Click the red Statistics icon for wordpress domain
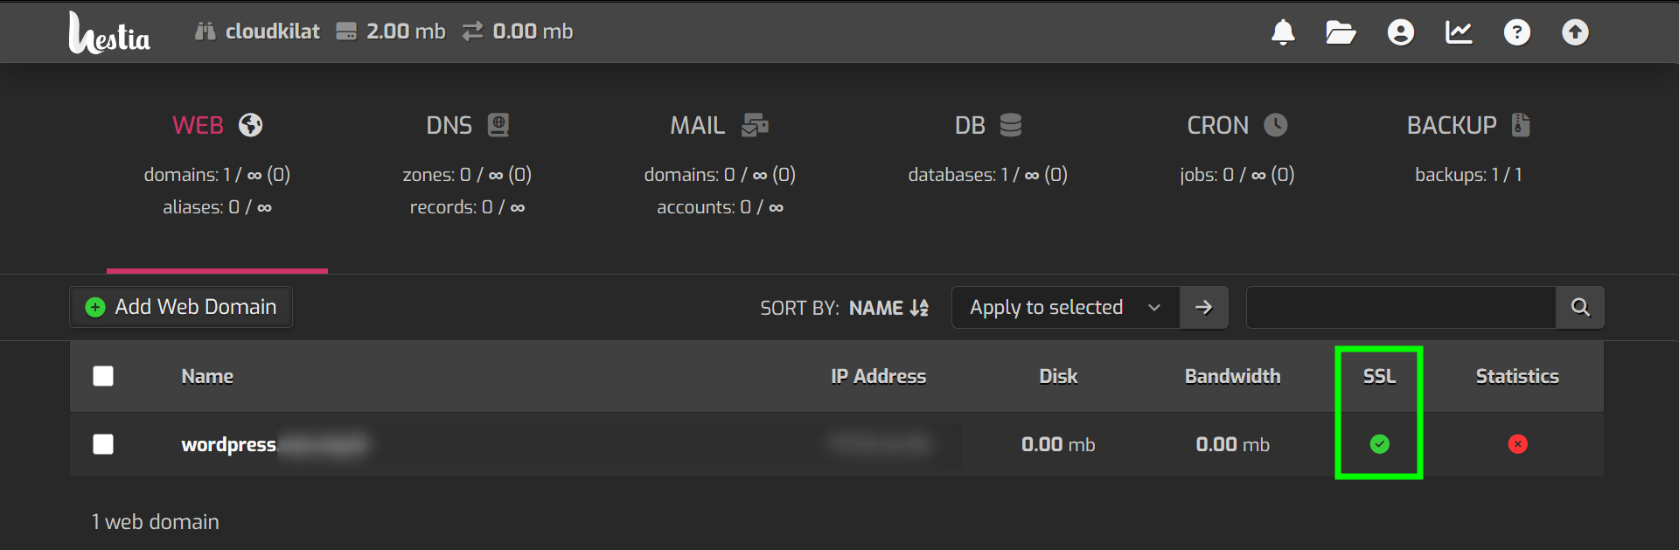The width and height of the screenshot is (1679, 550). click(x=1517, y=444)
